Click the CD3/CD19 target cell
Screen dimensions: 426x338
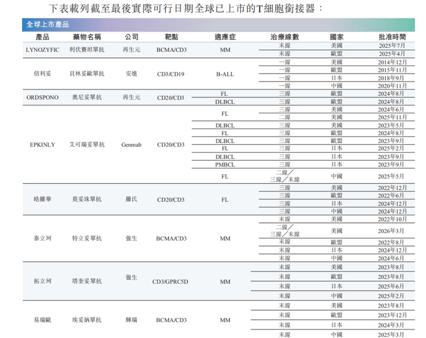pyautogui.click(x=170, y=74)
